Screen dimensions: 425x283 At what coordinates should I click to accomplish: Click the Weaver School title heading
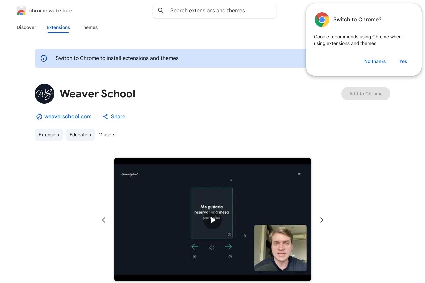coord(98,94)
